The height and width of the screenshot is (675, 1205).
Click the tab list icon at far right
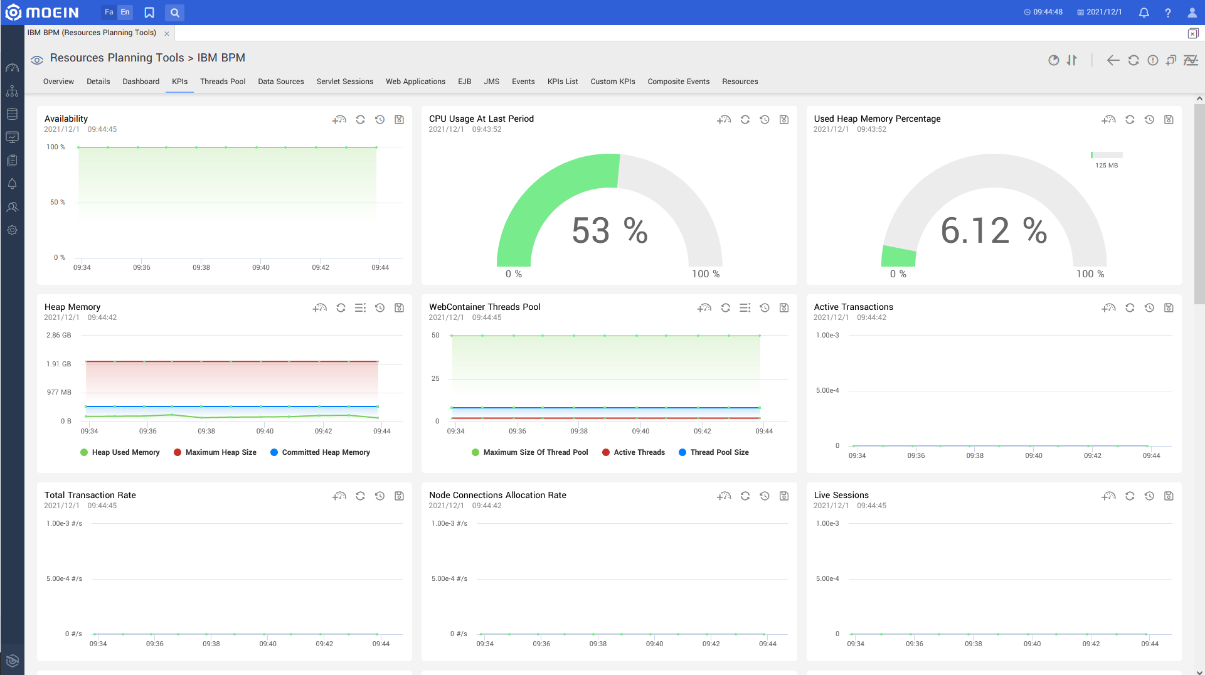coord(1192,34)
